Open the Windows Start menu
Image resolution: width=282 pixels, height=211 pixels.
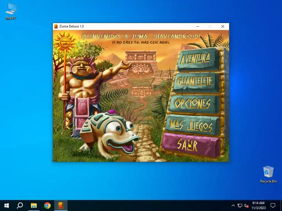pyautogui.click(x=7, y=206)
